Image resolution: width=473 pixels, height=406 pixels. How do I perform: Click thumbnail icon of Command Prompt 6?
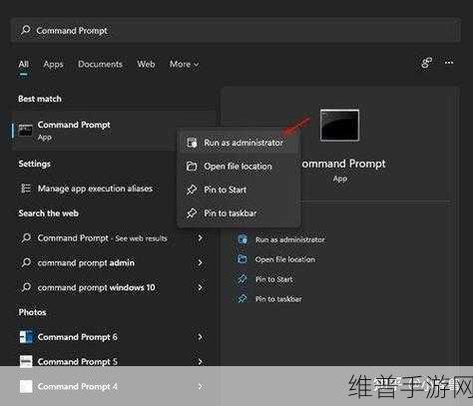(x=26, y=337)
